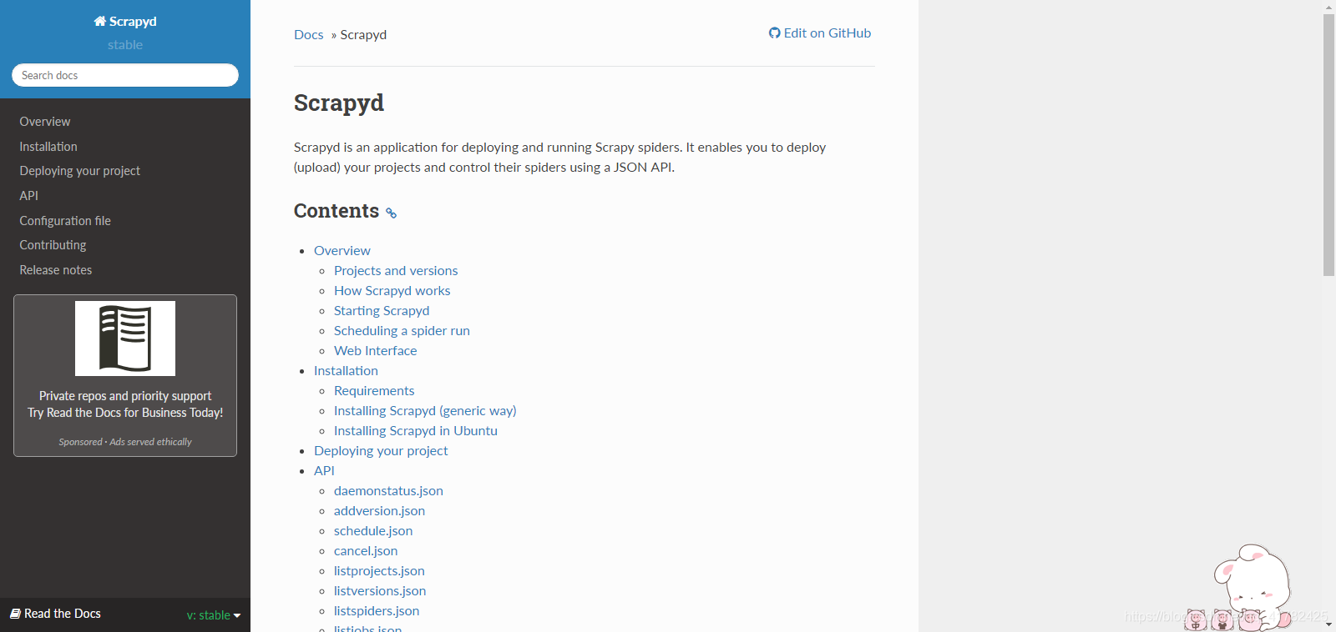The height and width of the screenshot is (632, 1336).
Task: Click Try Read the Docs for Business Today
Action: [125, 413]
